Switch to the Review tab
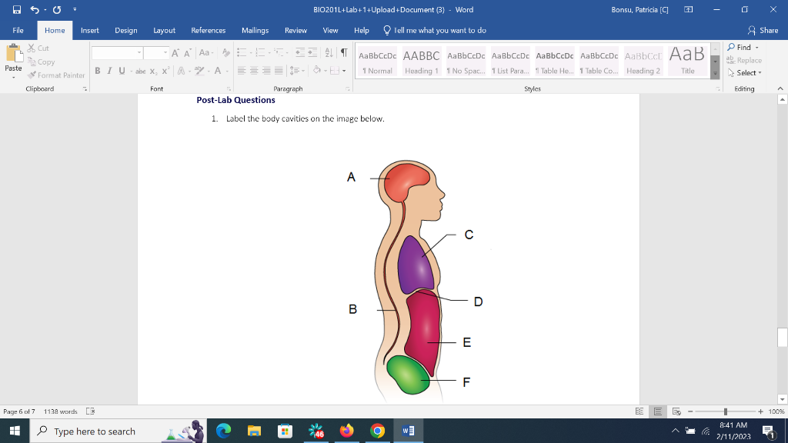 pyautogui.click(x=295, y=30)
